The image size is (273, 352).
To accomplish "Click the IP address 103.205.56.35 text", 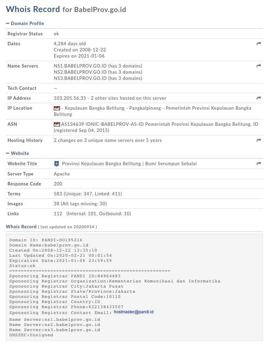I will click(x=70, y=98).
